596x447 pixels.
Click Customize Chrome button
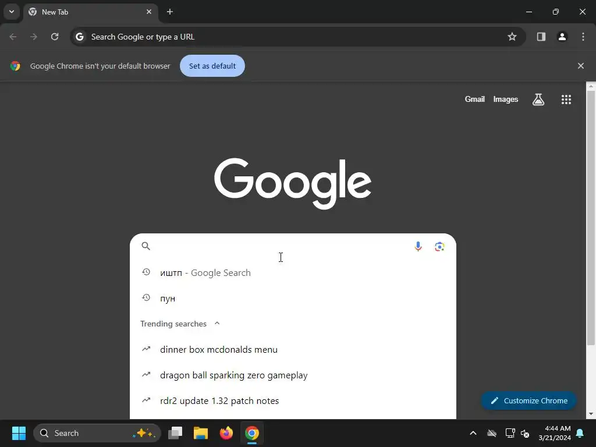coord(528,400)
